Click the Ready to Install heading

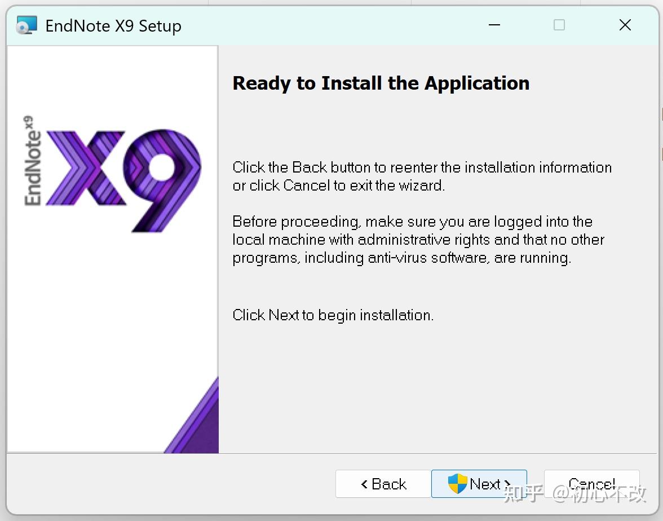coord(381,83)
